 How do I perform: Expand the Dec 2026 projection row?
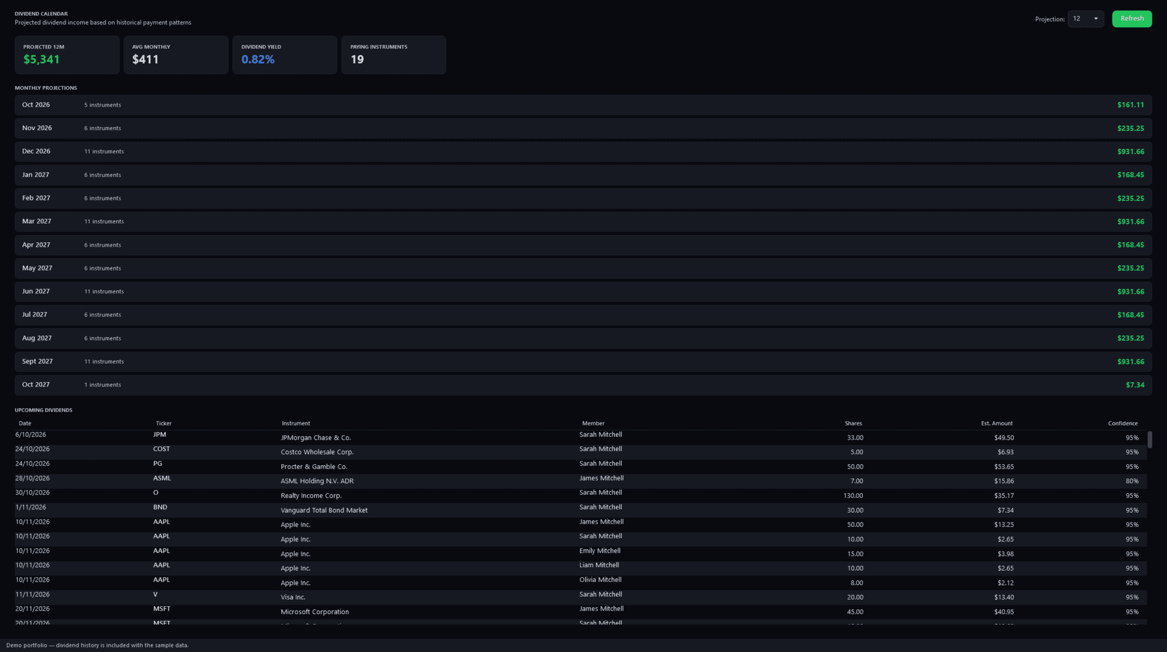(583, 151)
